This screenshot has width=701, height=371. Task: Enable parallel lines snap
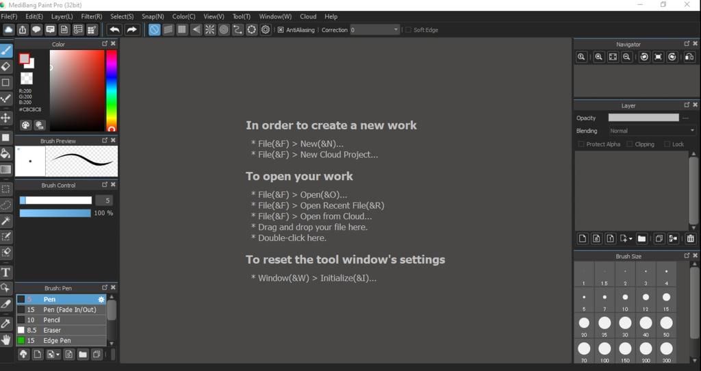click(x=168, y=30)
